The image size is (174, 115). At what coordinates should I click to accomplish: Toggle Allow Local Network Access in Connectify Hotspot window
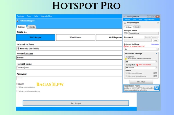click(x=126, y=76)
